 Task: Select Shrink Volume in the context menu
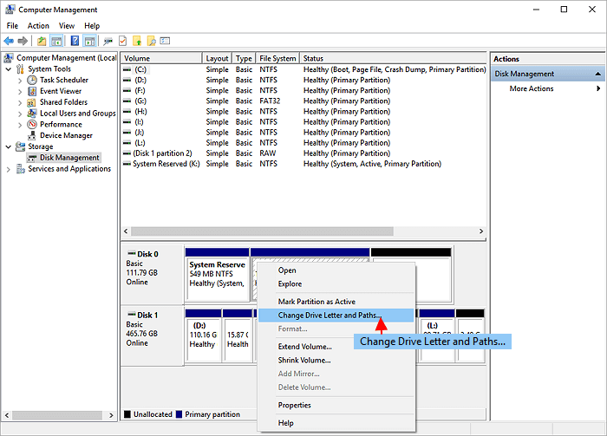[x=303, y=360]
